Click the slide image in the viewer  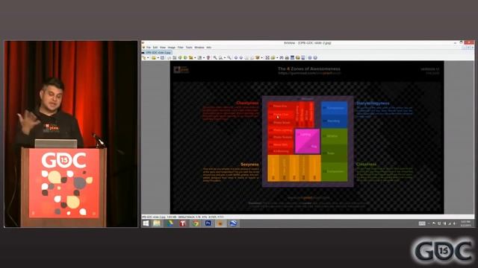point(307,137)
